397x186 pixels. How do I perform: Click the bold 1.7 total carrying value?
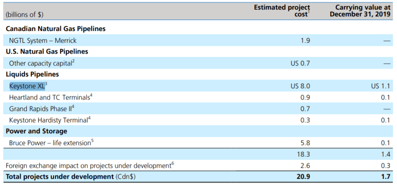(385, 176)
